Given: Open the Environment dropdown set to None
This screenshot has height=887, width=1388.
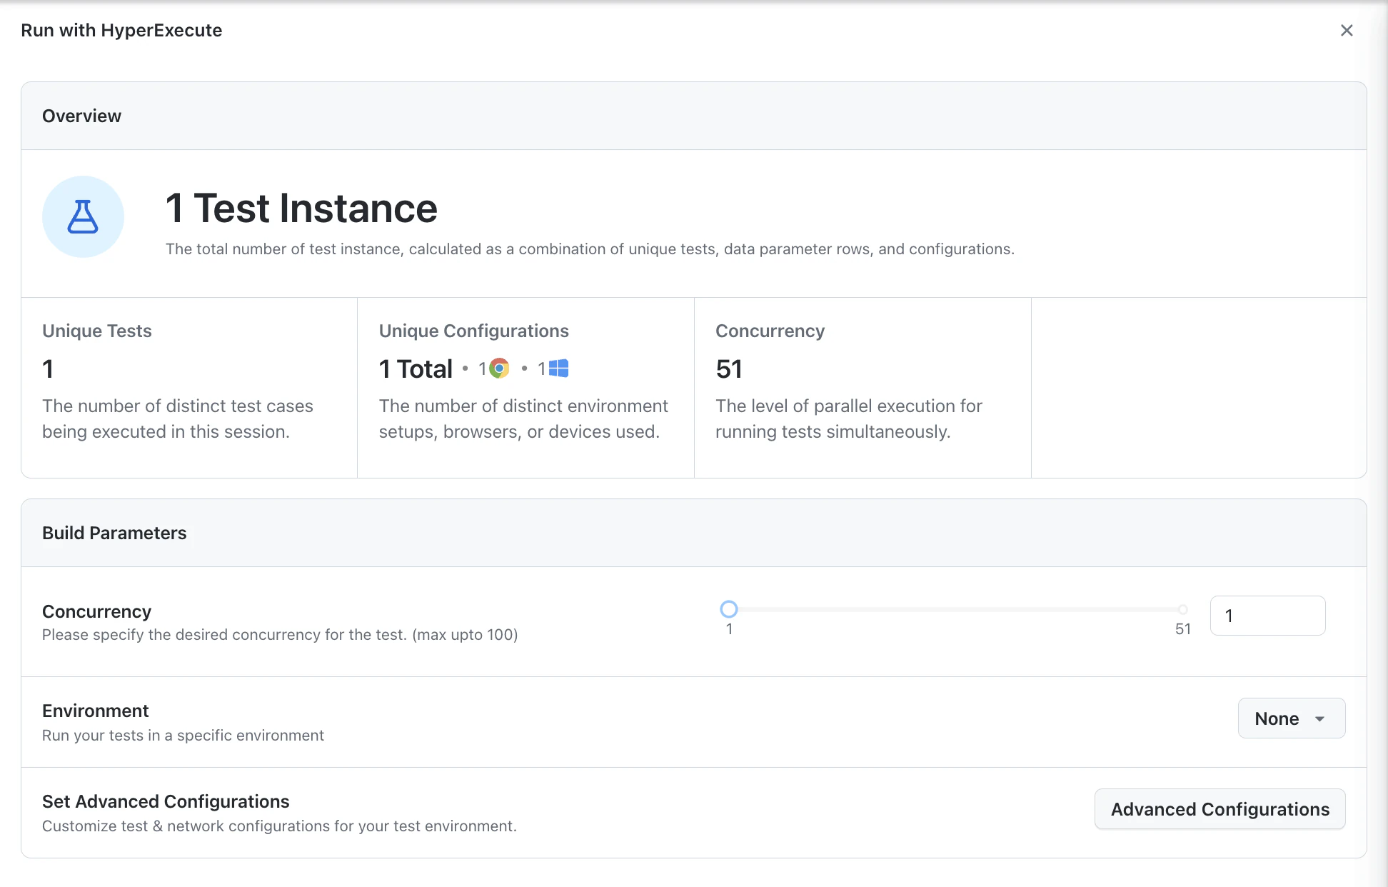Looking at the screenshot, I should (x=1292, y=718).
